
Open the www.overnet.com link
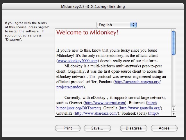[x=105, y=103]
